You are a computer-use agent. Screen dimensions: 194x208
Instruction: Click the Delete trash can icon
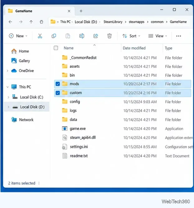click(x=110, y=36)
